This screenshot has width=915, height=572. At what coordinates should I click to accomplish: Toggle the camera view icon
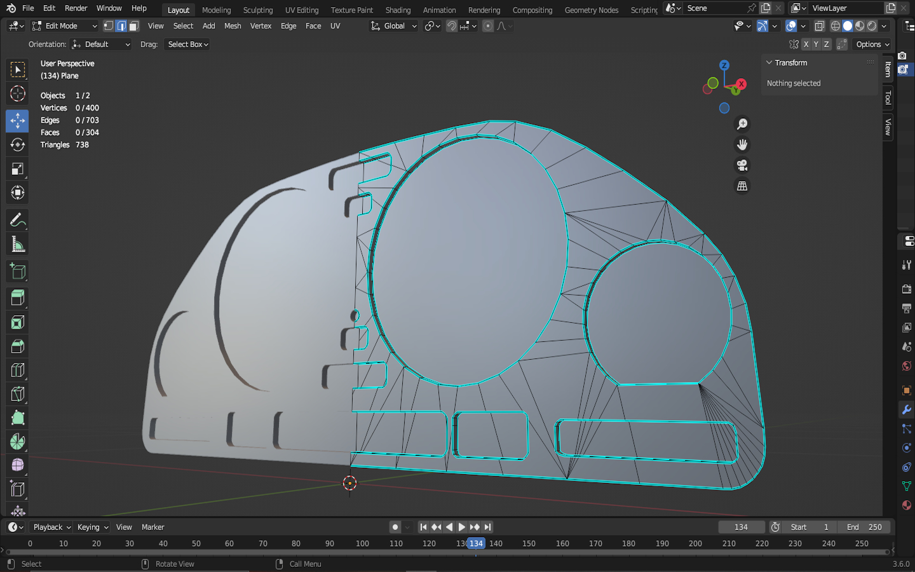coord(742,165)
